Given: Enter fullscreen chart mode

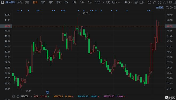Looking at the screenshot, I should 159,2.
